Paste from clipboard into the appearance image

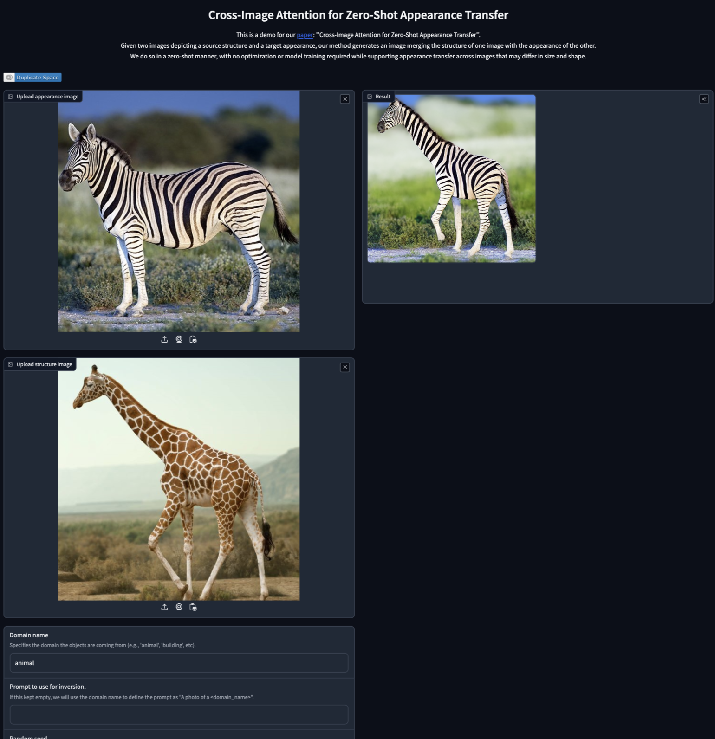pyautogui.click(x=193, y=339)
